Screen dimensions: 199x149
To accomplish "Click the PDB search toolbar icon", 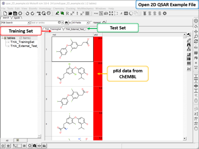I will point(39,13).
